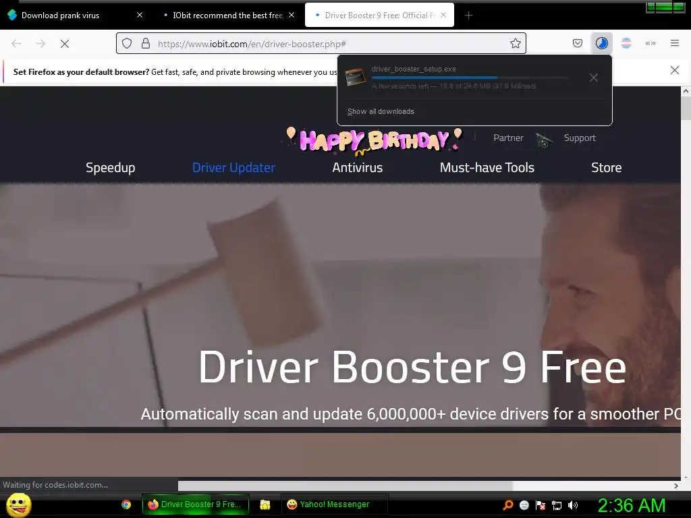Switch to the IObit recommend the best free tab

[227, 16]
